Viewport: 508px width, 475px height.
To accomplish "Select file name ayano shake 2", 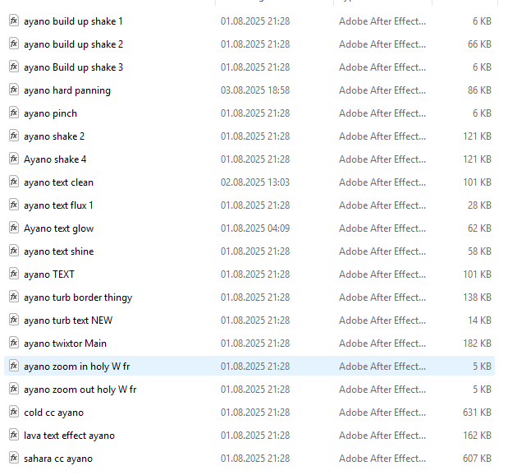I will (54, 136).
